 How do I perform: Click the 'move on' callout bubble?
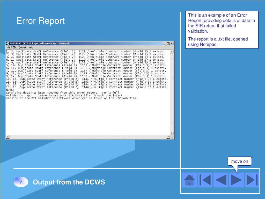coord(240,161)
